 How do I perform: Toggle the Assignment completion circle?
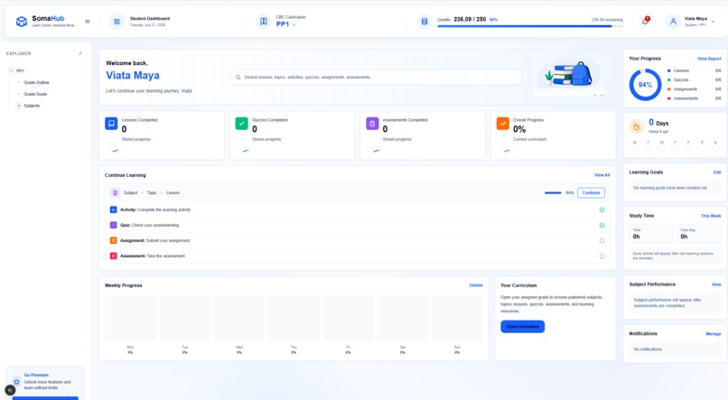coord(602,240)
